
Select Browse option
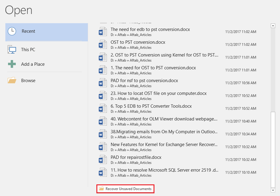point(47,81)
